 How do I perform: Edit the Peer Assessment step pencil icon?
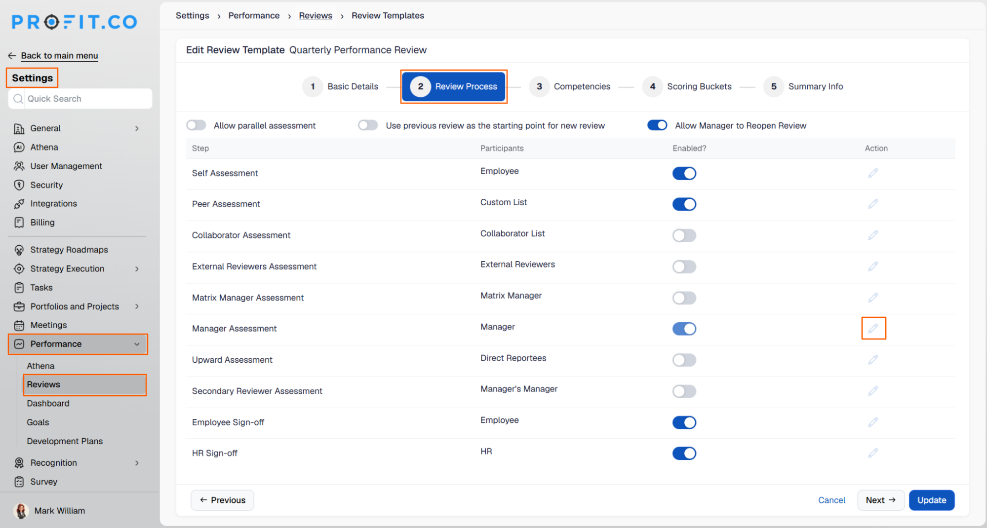click(x=873, y=204)
